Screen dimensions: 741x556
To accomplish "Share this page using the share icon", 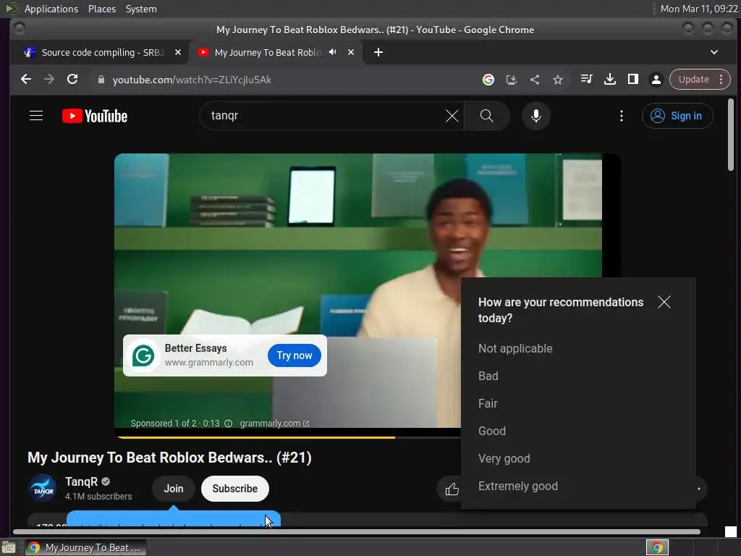I will [x=535, y=80].
